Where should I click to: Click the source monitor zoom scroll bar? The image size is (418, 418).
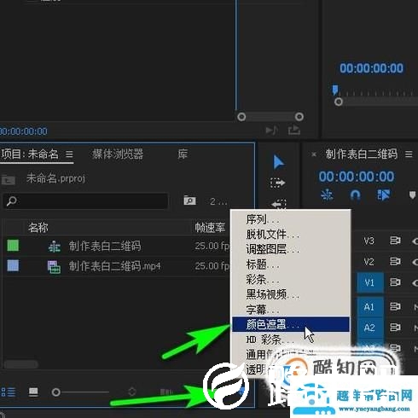point(270,117)
